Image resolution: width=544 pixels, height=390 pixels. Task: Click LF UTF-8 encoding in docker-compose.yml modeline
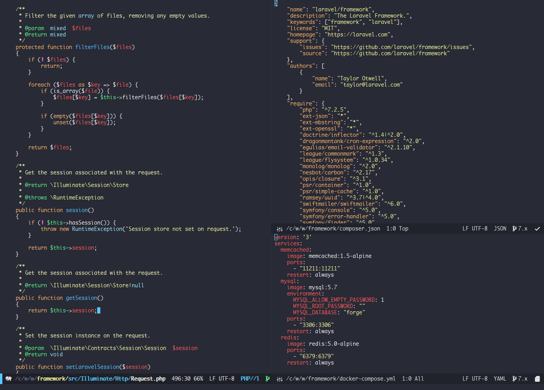pos(475,379)
